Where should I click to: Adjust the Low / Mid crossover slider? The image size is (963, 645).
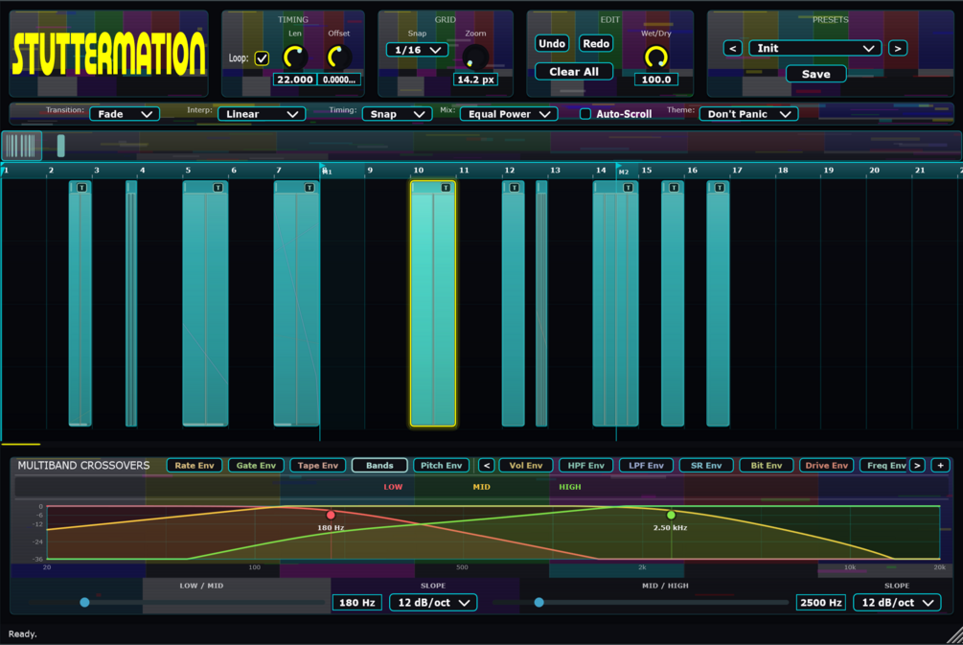[x=177, y=603]
